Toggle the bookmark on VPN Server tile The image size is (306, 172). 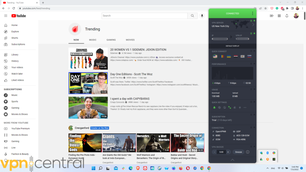point(254,21)
